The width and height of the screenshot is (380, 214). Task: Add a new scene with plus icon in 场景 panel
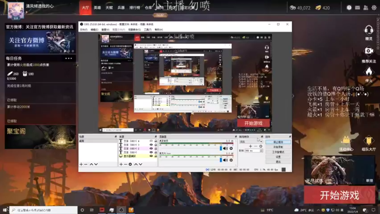click(81, 164)
